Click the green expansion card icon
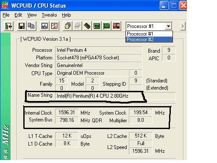217x163 pixels. point(106,26)
